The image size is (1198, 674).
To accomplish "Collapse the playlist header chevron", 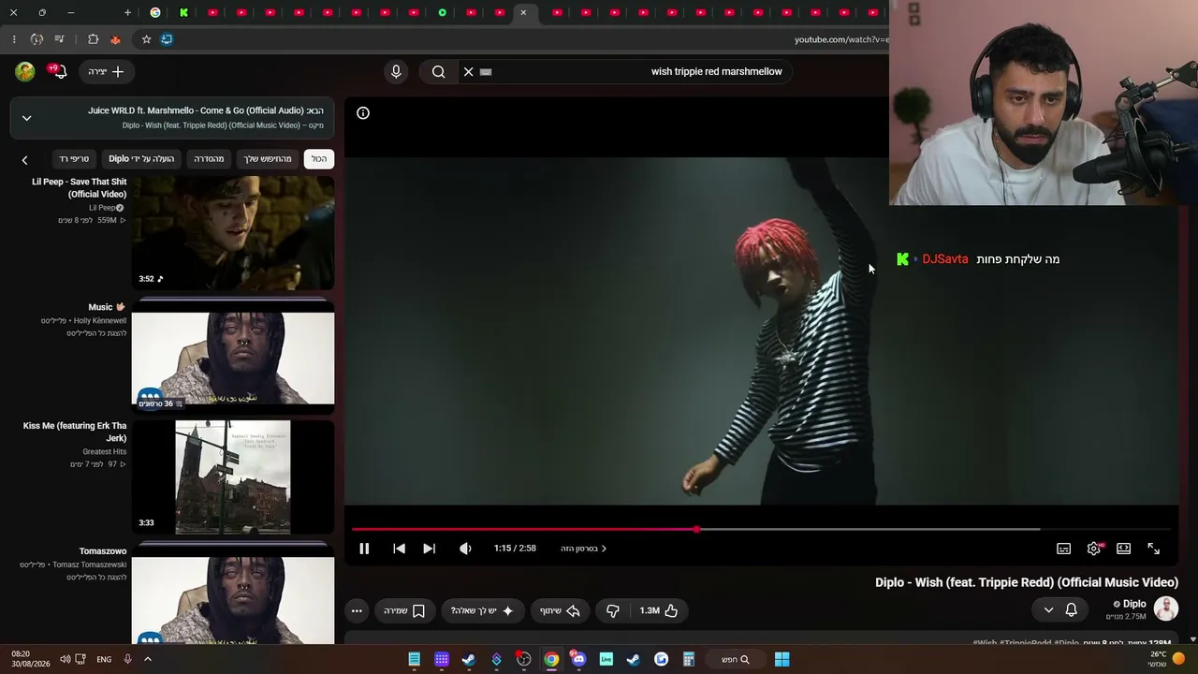I will [x=26, y=118].
